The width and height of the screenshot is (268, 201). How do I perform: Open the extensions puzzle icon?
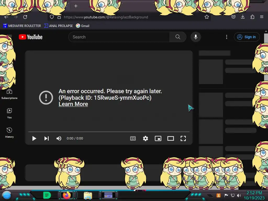(x=252, y=17)
